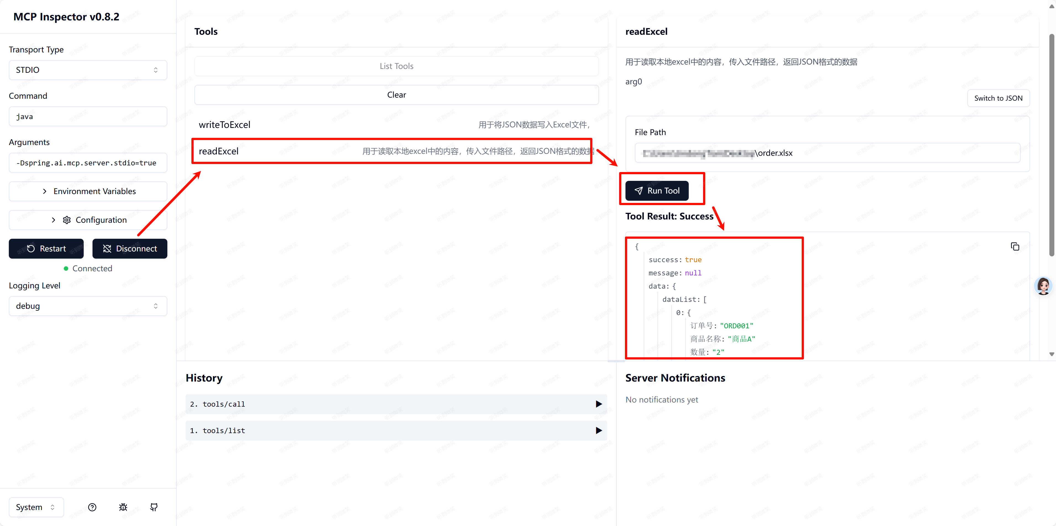Open the System theme selector
Viewport: 1056px width, 526px height.
[36, 507]
